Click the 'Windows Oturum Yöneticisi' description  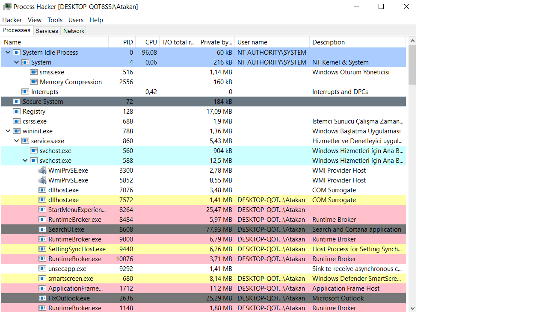[x=351, y=72]
